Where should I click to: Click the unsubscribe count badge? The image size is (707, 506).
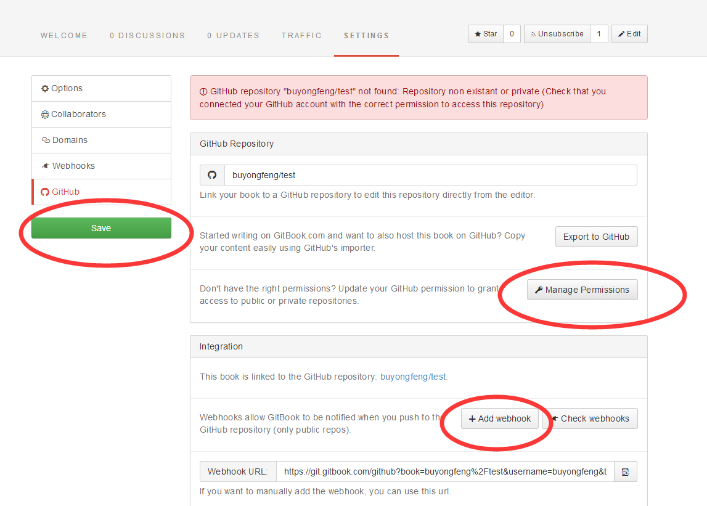point(599,34)
